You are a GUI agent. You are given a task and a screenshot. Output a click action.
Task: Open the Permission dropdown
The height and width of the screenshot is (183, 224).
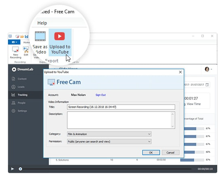[x=109, y=142]
